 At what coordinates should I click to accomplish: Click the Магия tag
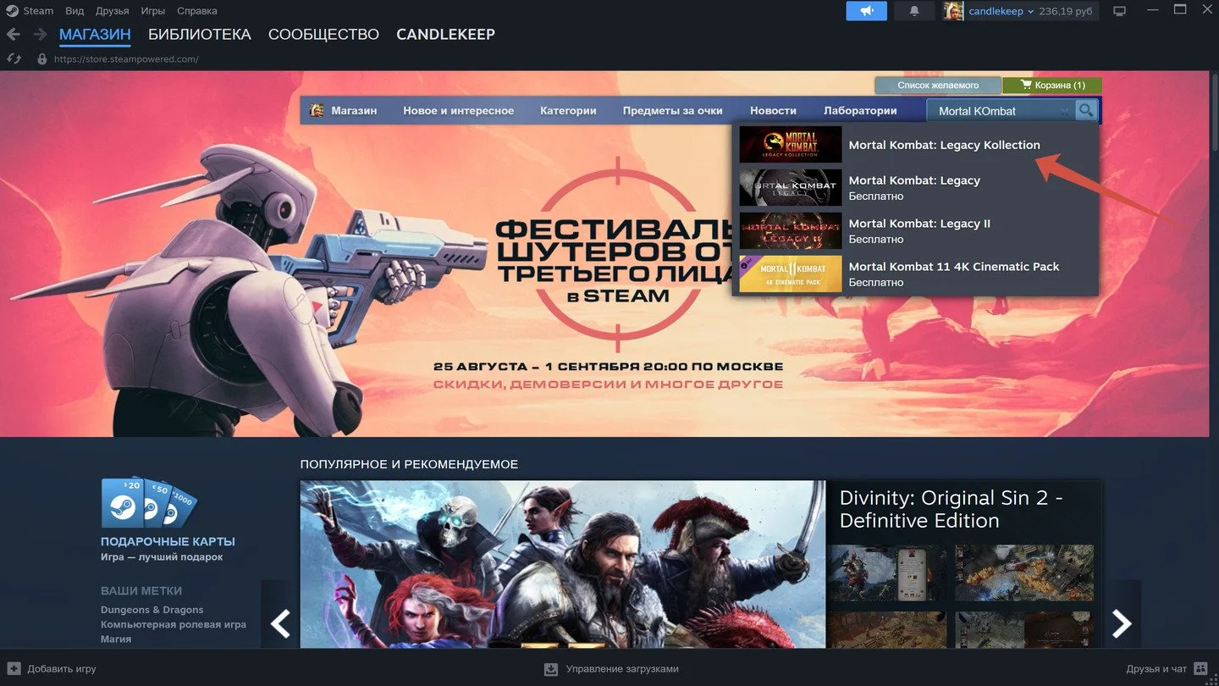116,639
